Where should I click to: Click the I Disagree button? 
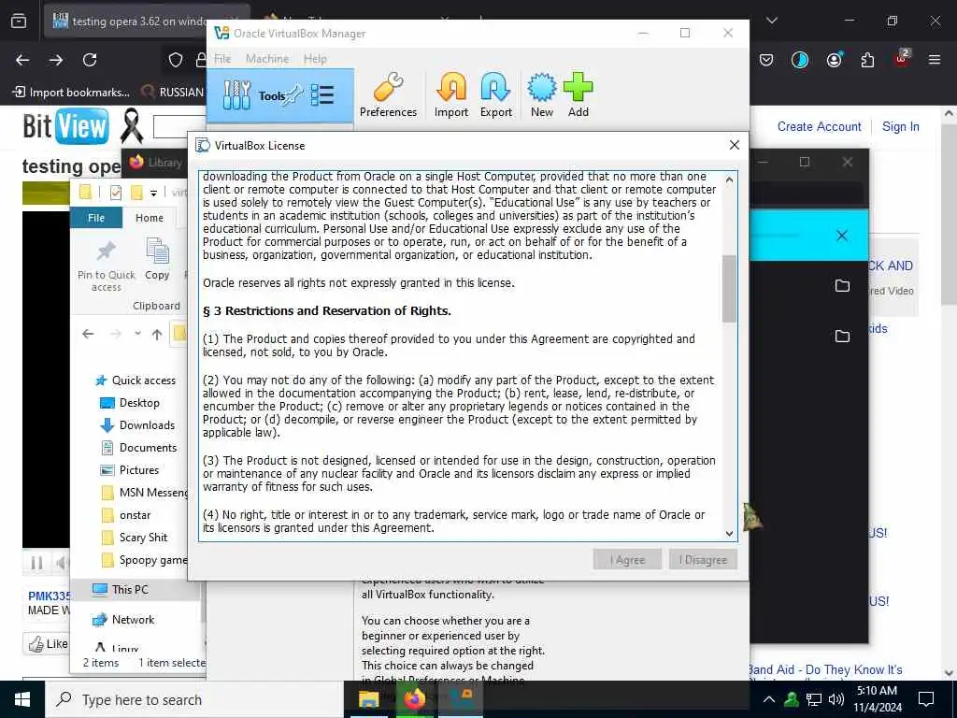coord(703,560)
